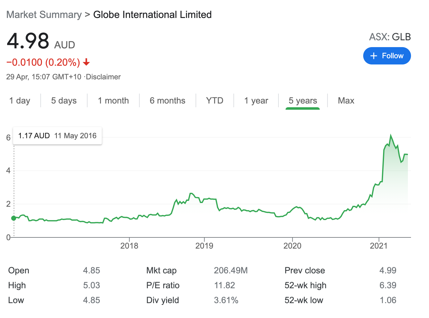Viewport: 429px width, 318px height.
Task: Open the Market Summary link
Action: click(44, 15)
